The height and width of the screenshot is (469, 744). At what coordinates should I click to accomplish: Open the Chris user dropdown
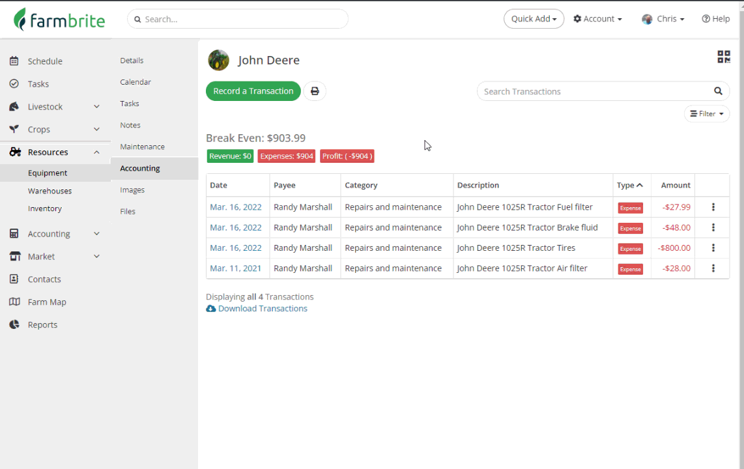click(663, 19)
